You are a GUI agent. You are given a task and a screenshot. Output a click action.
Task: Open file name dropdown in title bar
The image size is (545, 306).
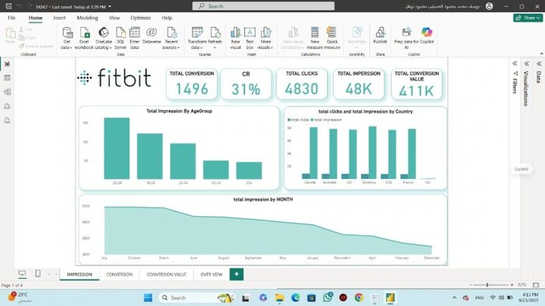tap(110, 7)
